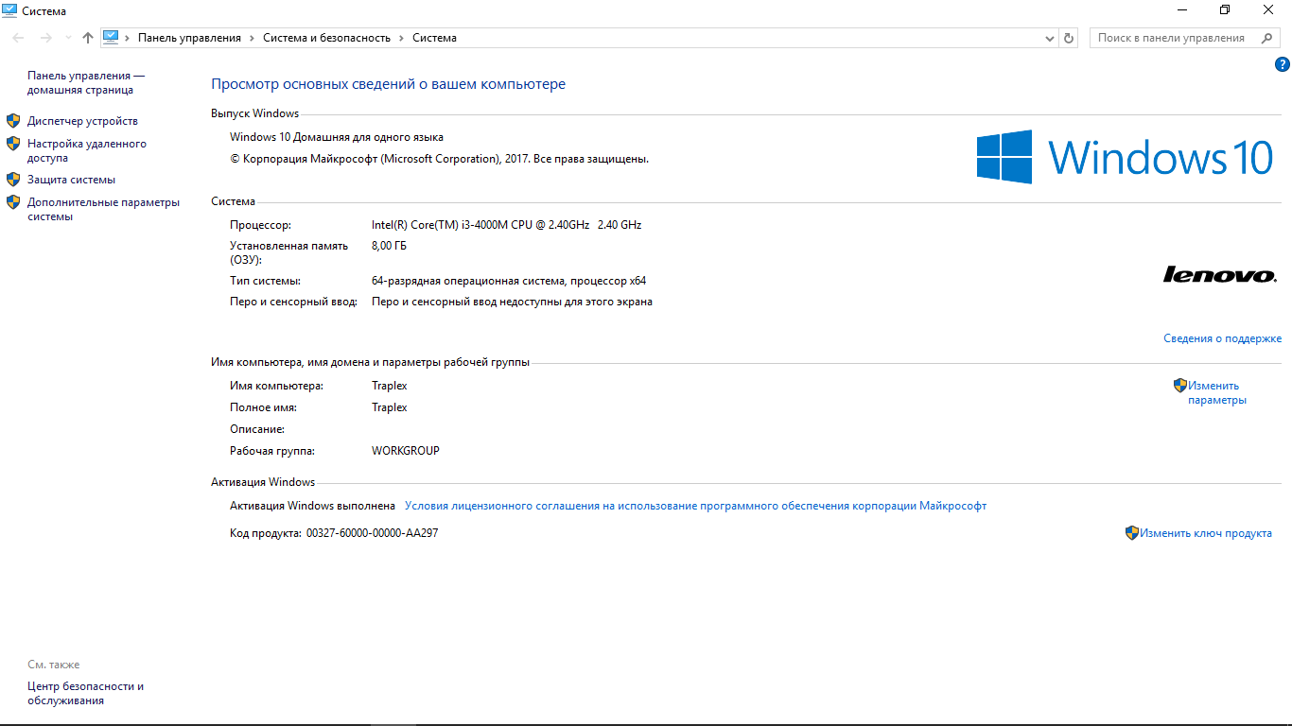
Task: Open Дополнительные параметры системы
Action: (103, 209)
